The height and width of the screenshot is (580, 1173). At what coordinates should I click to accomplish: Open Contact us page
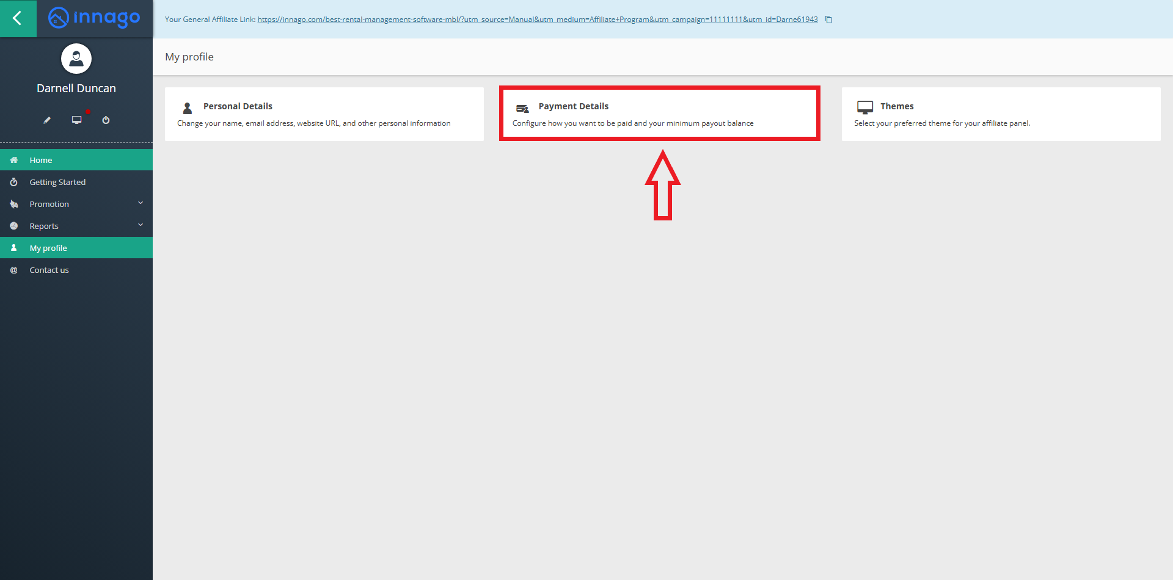(x=49, y=270)
